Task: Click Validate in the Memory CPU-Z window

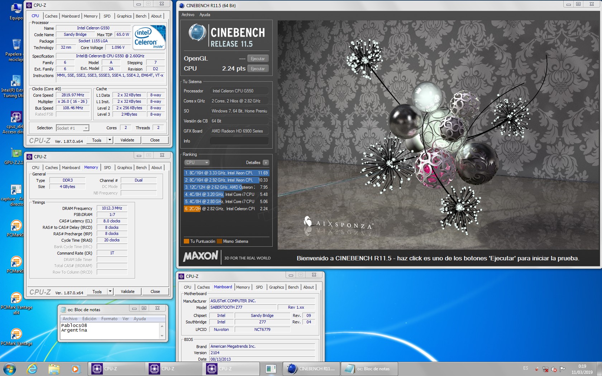Action: click(128, 291)
